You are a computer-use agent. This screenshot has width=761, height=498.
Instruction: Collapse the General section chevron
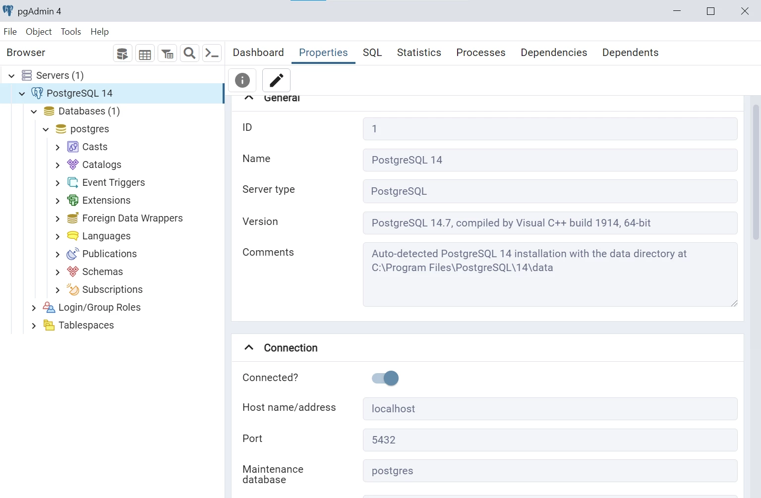click(x=249, y=98)
